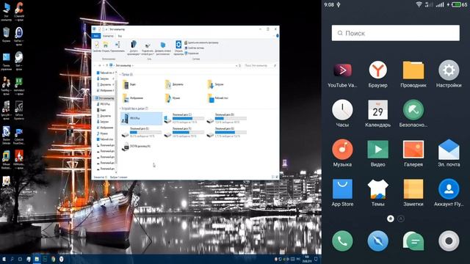The image size is (470, 264).
Task: Click Удалить или изменить программу
Action: click(x=201, y=43)
